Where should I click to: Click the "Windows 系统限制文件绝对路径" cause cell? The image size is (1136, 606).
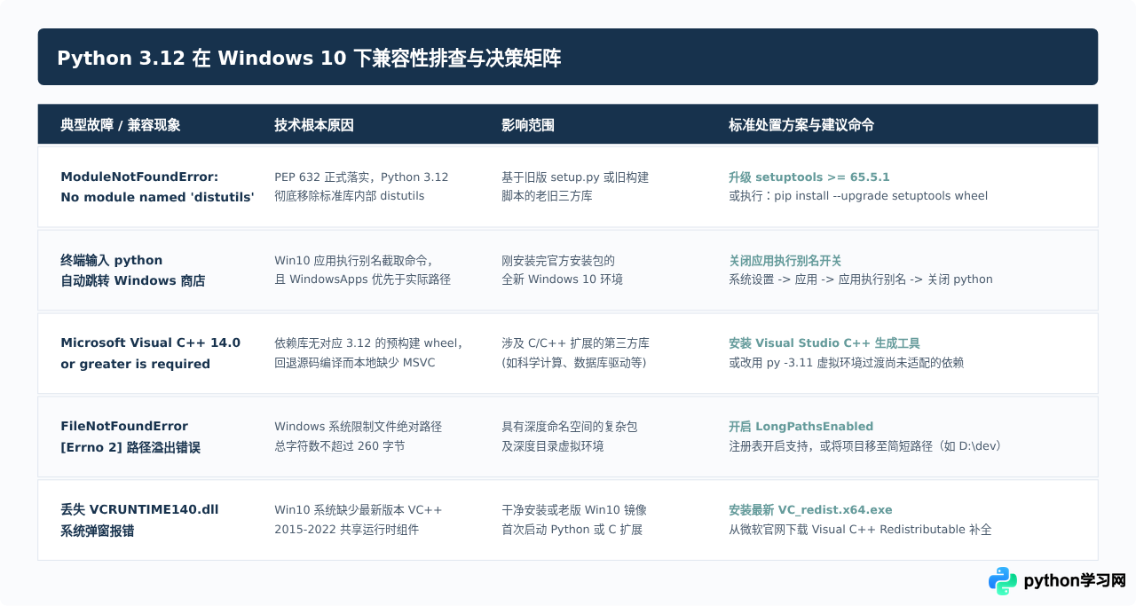(x=359, y=437)
